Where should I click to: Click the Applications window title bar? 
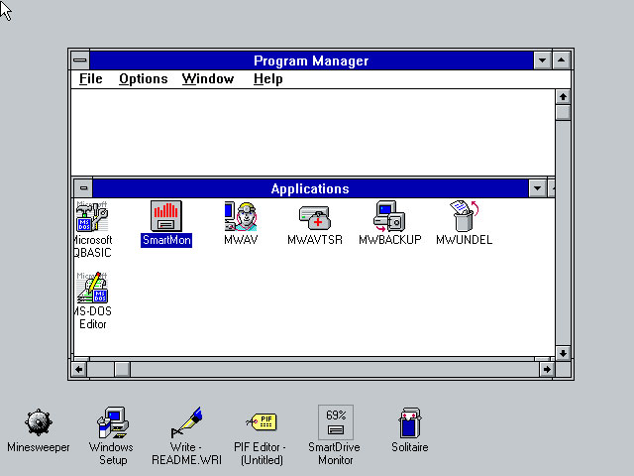point(310,188)
